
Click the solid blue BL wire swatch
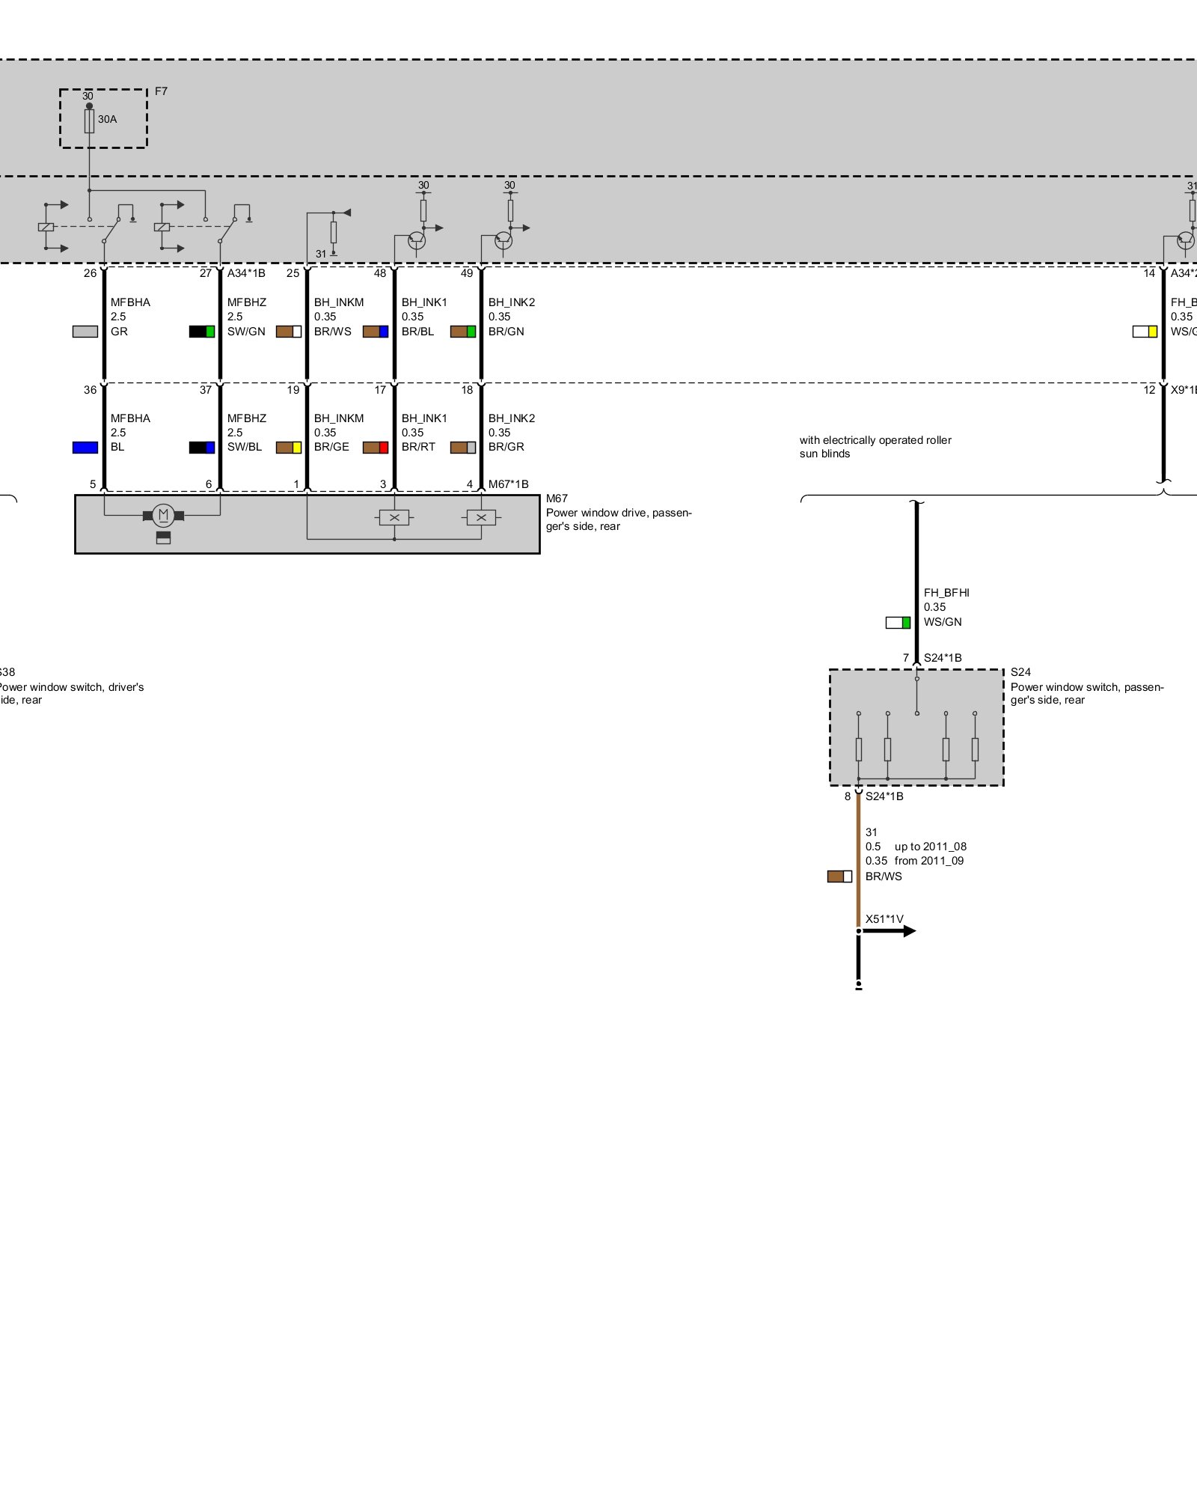point(85,448)
